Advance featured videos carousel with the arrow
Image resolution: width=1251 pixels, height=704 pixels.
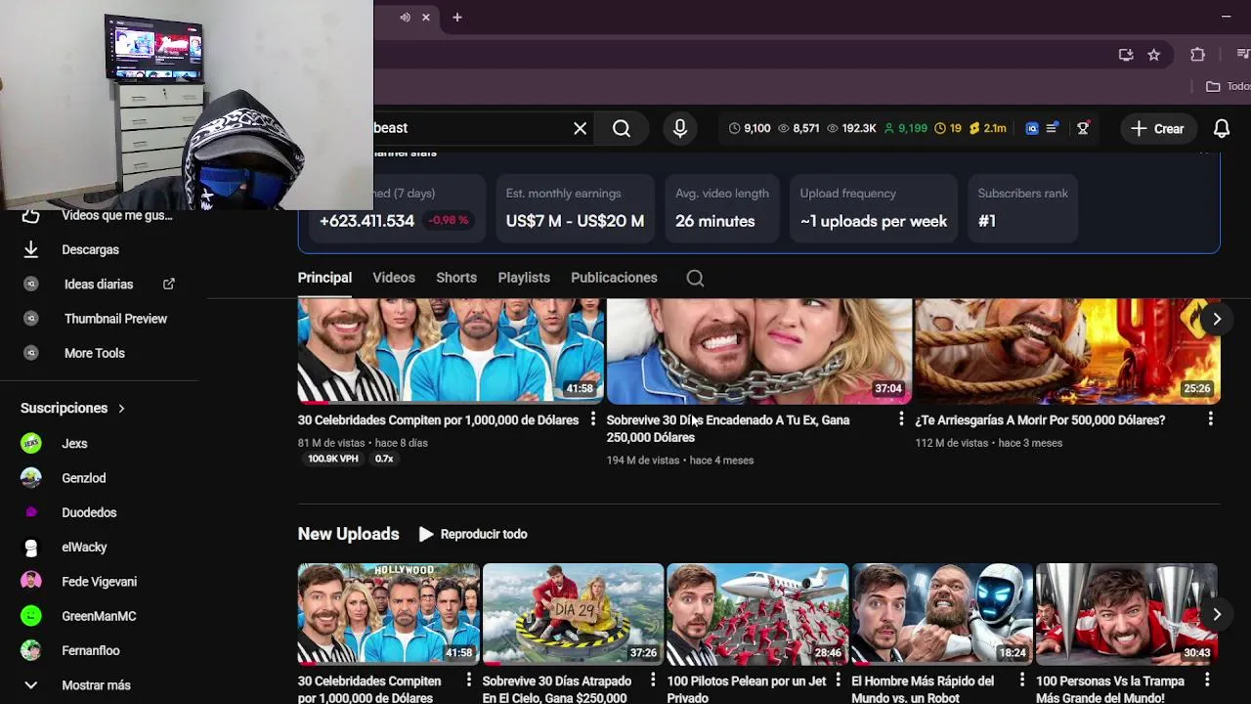pos(1217,319)
